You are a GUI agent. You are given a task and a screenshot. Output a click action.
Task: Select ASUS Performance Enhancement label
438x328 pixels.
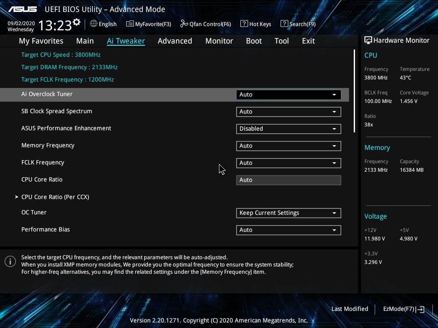click(x=66, y=128)
